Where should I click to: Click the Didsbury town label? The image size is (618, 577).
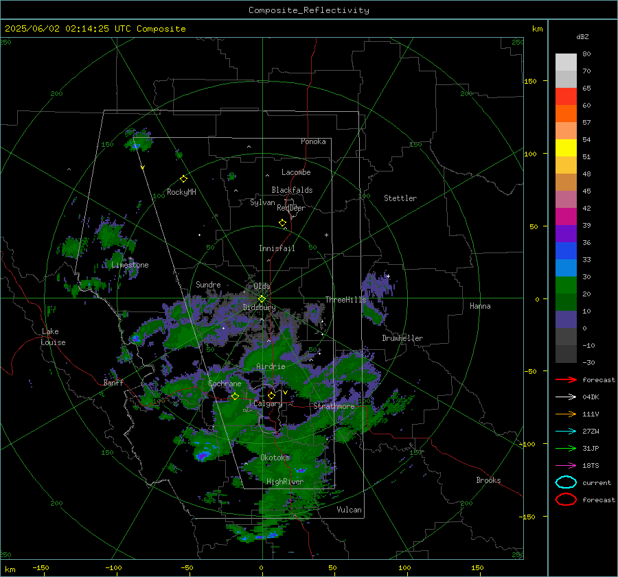click(260, 307)
